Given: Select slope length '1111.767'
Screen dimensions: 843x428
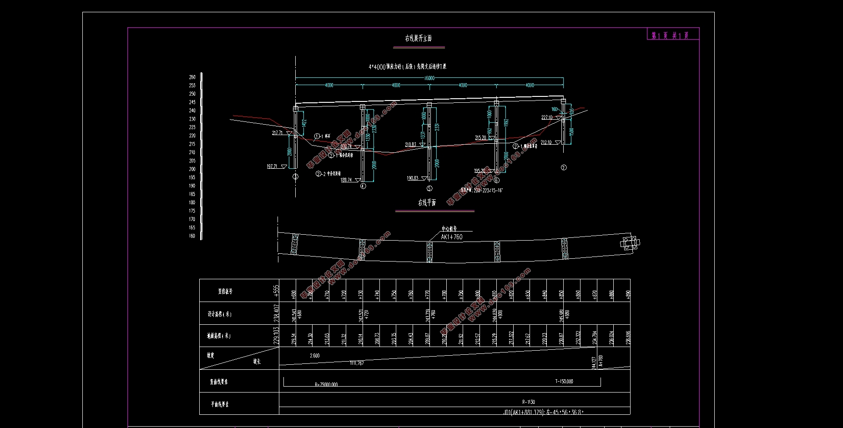Looking at the screenshot, I should (357, 363).
